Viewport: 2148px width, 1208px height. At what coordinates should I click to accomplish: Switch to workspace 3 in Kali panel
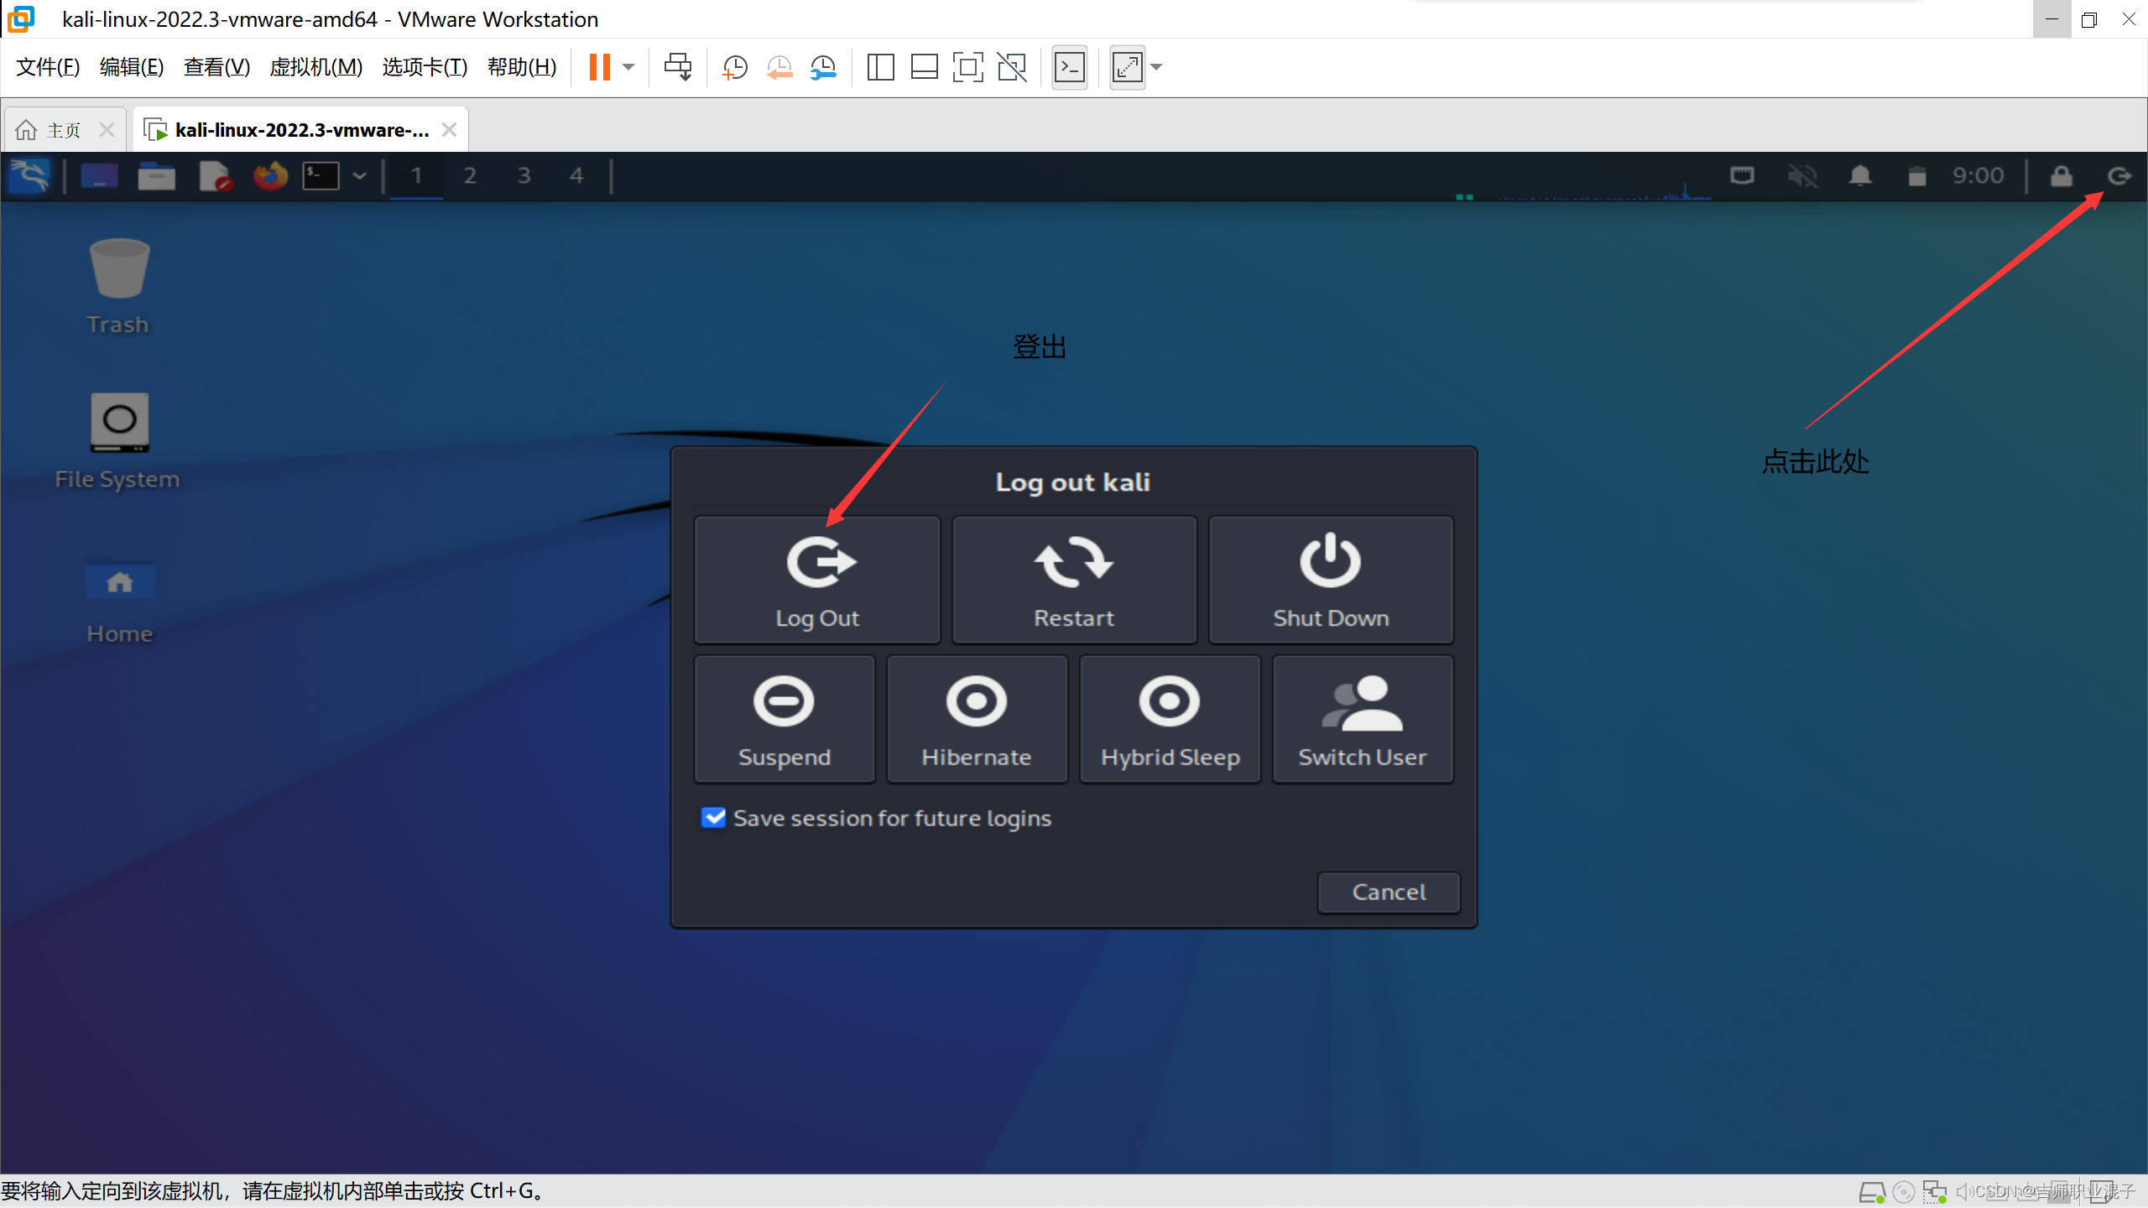click(x=524, y=176)
